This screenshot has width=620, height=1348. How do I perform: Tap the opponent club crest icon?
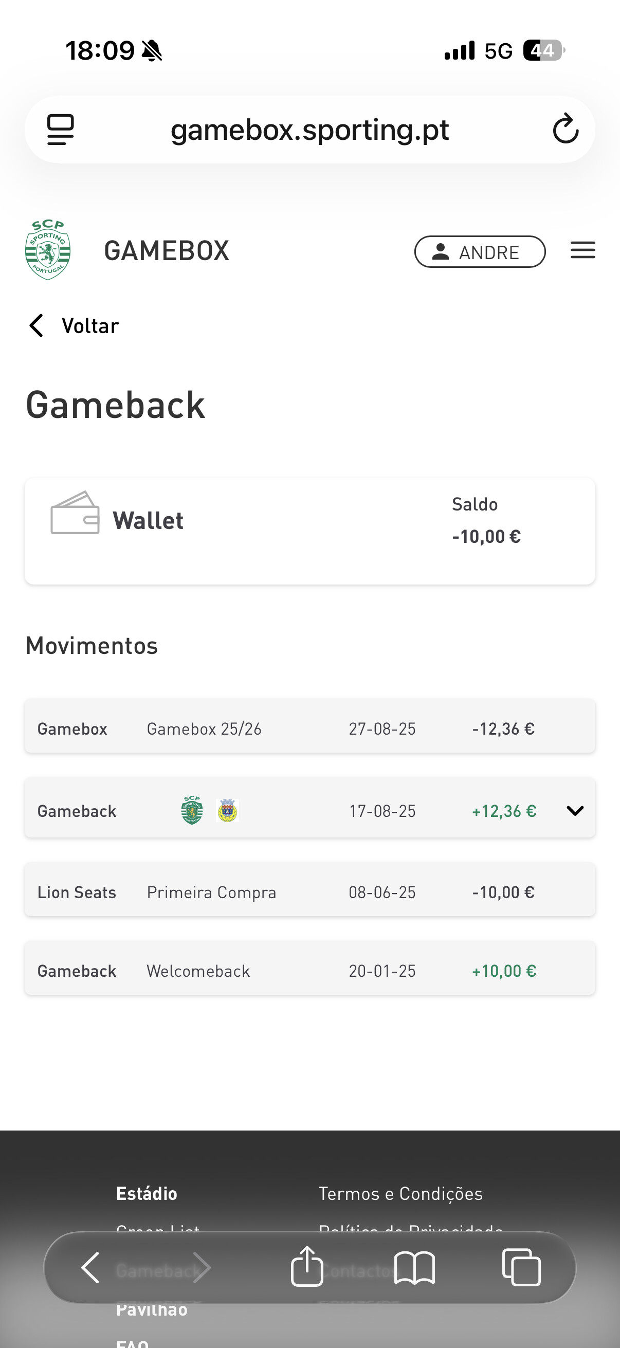pyautogui.click(x=227, y=811)
